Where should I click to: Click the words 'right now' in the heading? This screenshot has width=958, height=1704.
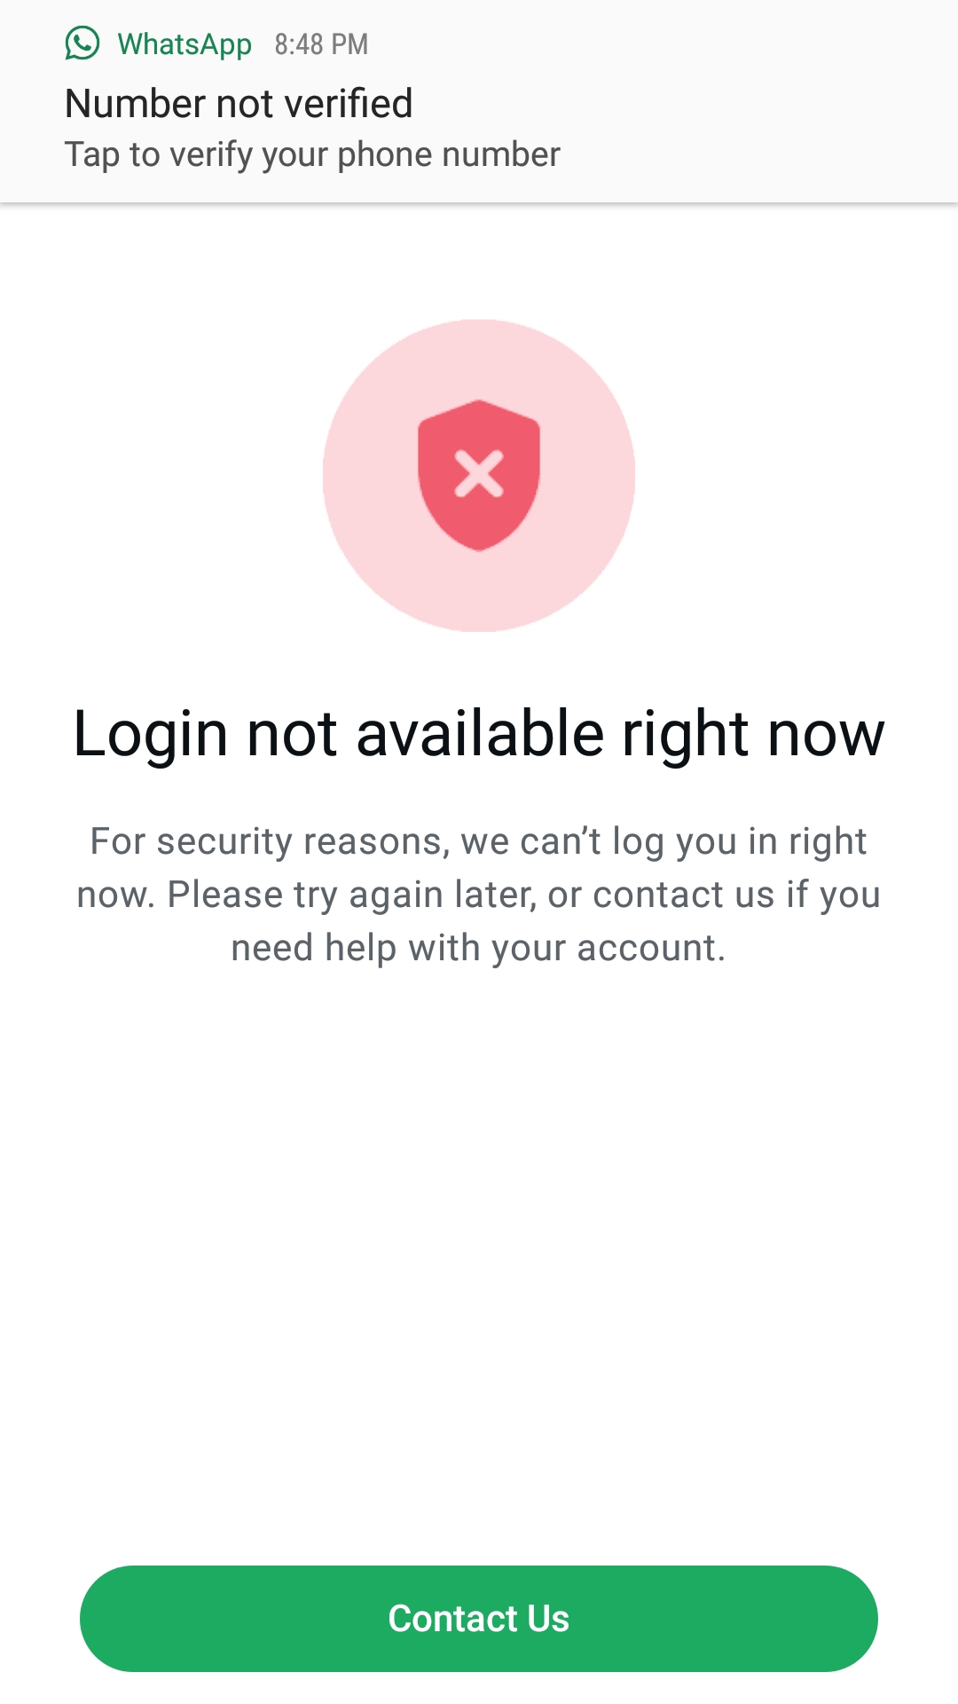click(754, 735)
